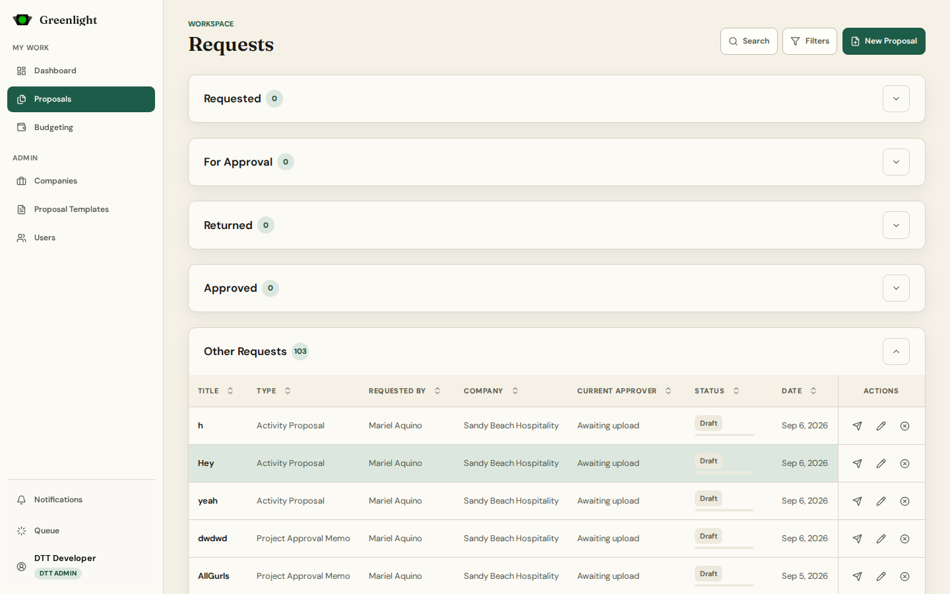Expand the For Approval section
The height and width of the screenshot is (594, 950).
pos(896,162)
